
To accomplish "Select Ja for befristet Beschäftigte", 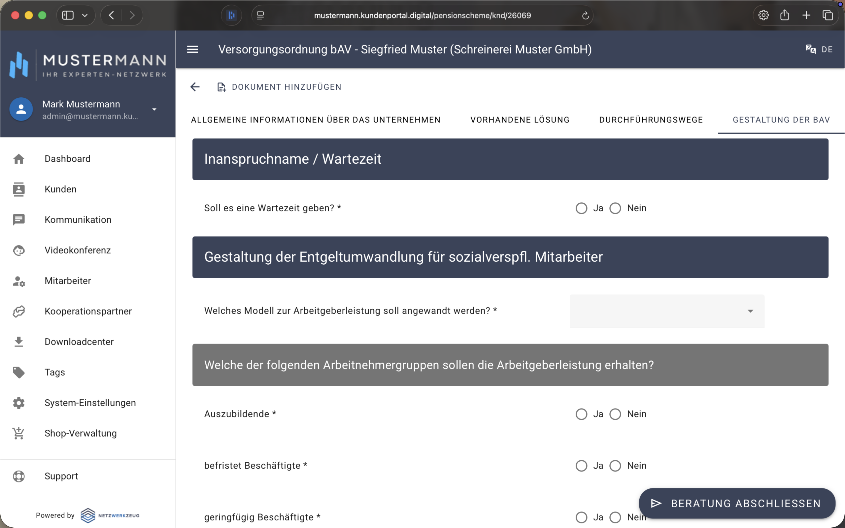I will tap(581, 466).
